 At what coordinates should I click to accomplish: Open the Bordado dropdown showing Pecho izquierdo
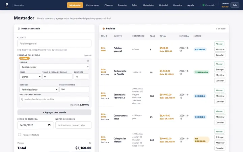pyautogui.click(x=39, y=90)
